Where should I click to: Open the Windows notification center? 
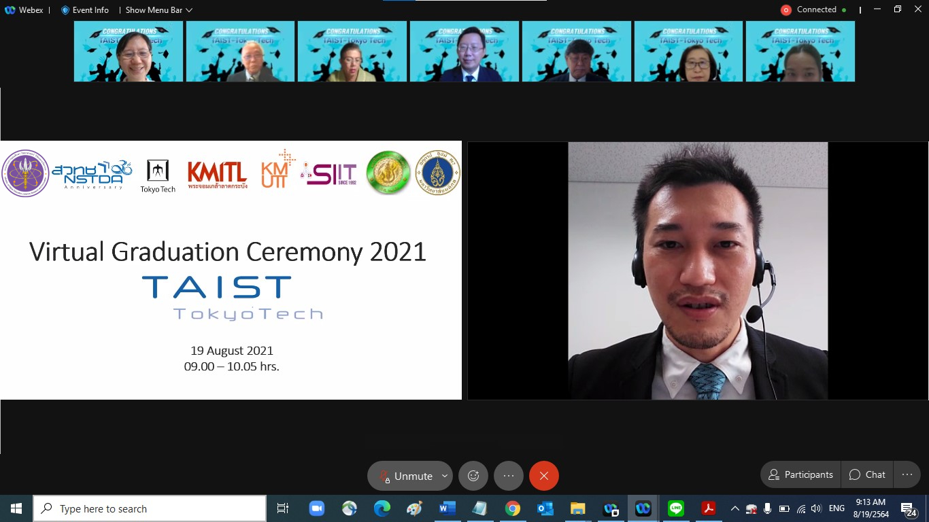click(x=908, y=508)
